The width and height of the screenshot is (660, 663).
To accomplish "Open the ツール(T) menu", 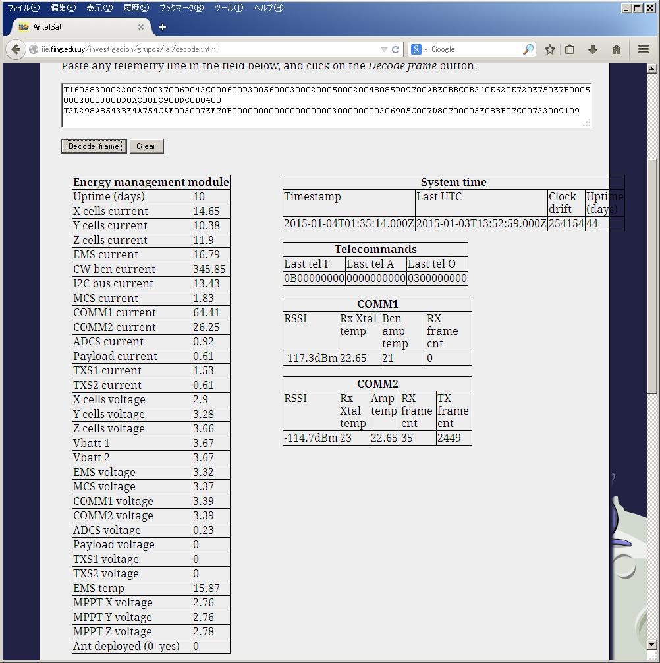I will coord(229,8).
